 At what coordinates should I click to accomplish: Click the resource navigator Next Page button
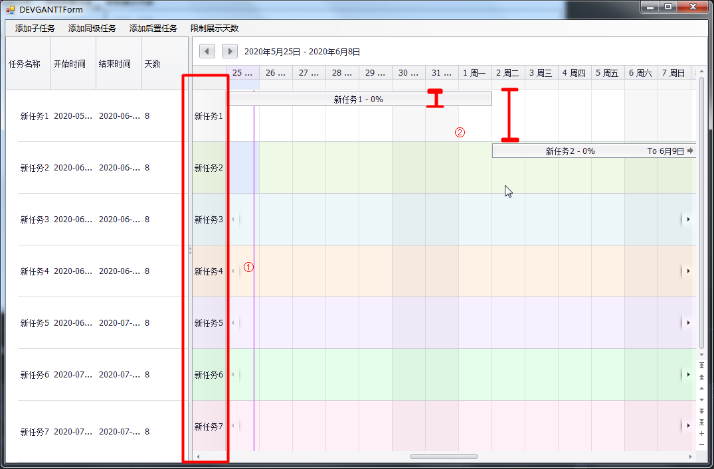pyautogui.click(x=701, y=411)
